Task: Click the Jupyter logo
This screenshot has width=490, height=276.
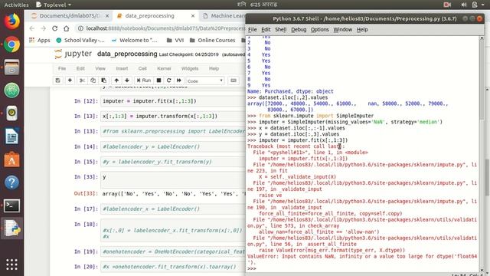Action: (x=73, y=54)
